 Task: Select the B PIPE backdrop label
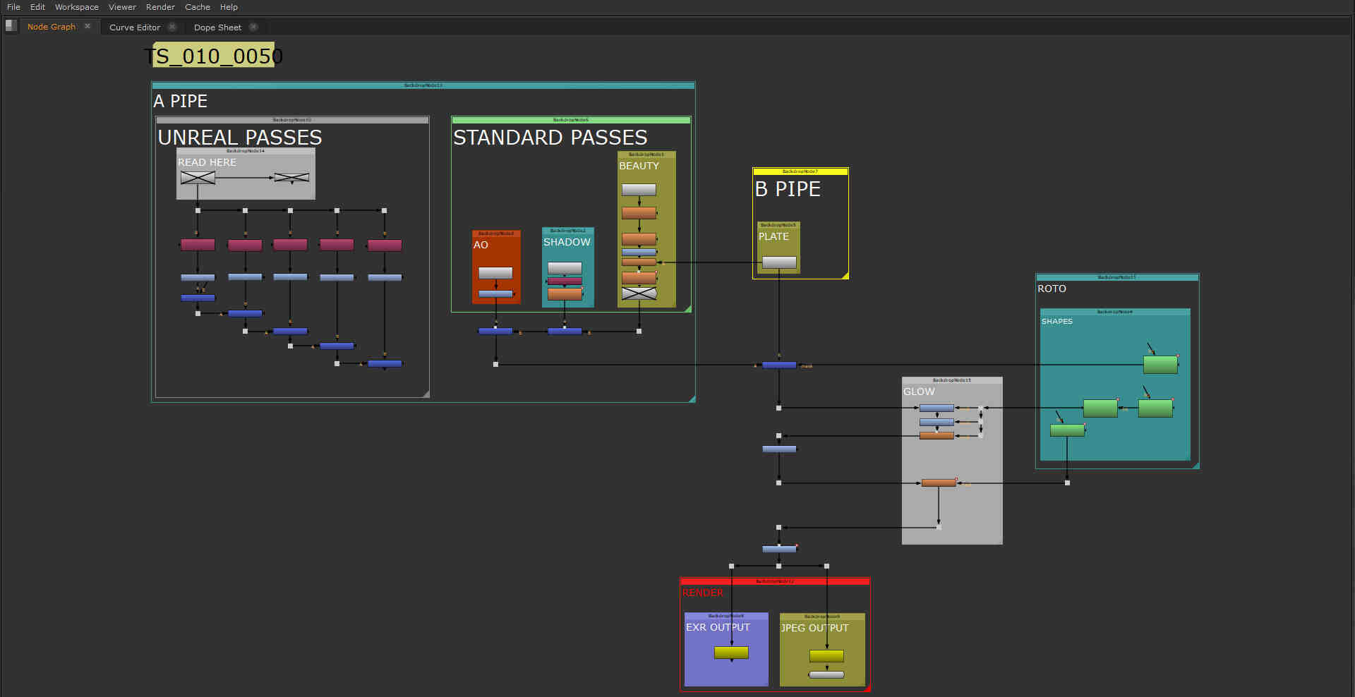coord(788,189)
